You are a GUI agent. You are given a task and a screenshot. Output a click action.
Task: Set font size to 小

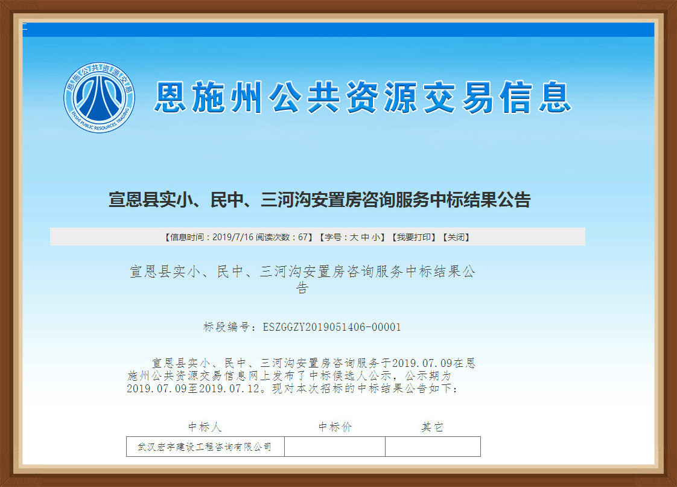tap(376, 237)
